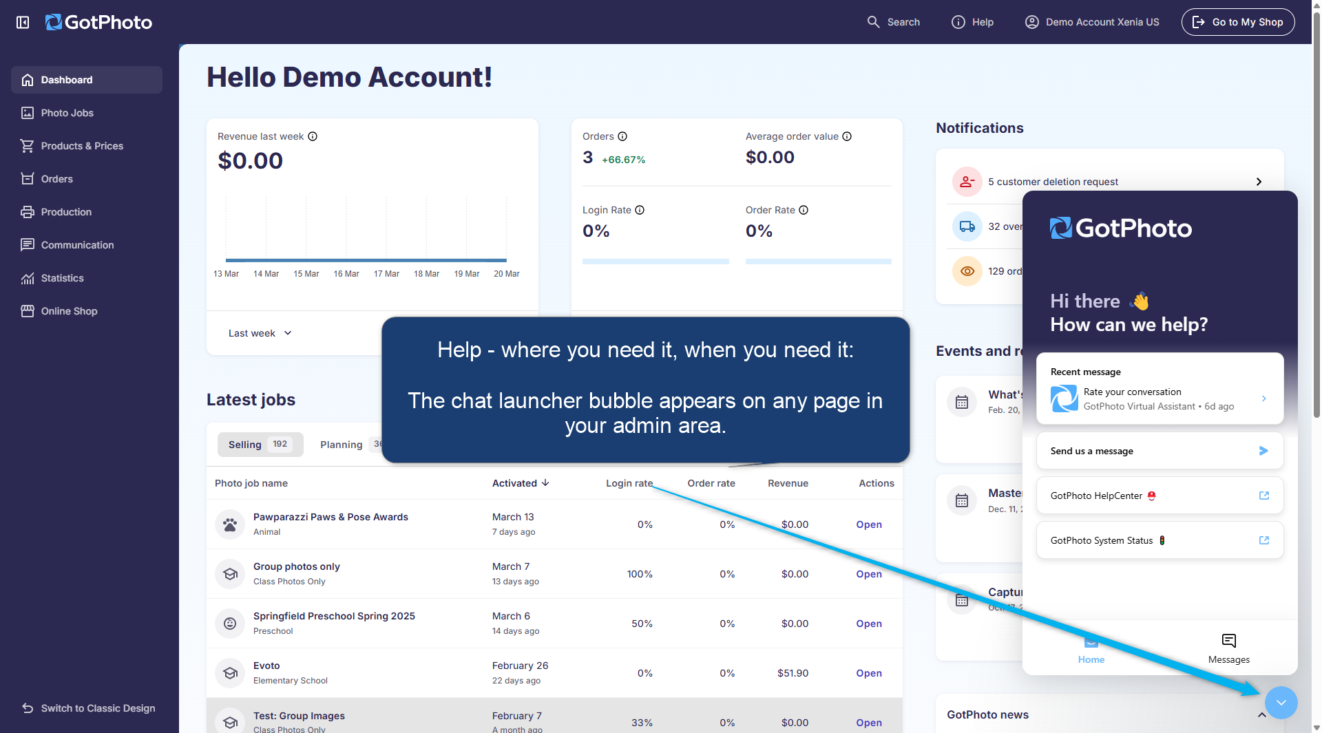Open Dashboard in the sidebar

[87, 80]
